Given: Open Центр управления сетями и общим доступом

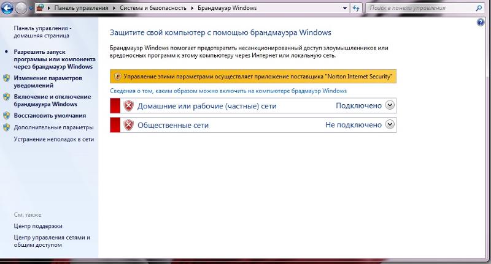Looking at the screenshot, I should click(x=52, y=241).
